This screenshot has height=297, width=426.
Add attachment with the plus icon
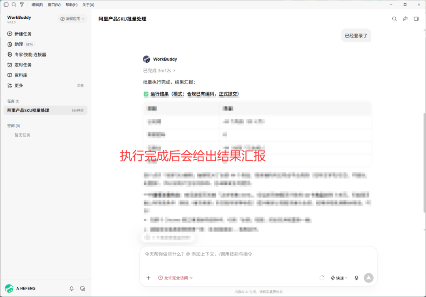(x=149, y=278)
